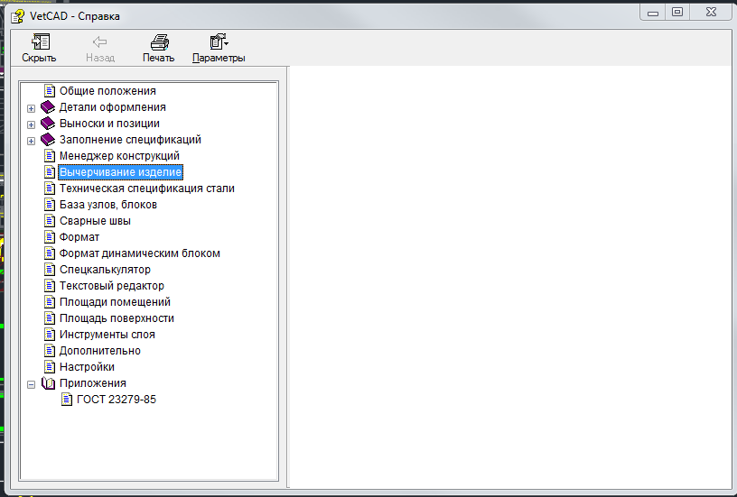
Task: Click the Скрыть (Hide) toolbar icon
Action: (x=41, y=41)
